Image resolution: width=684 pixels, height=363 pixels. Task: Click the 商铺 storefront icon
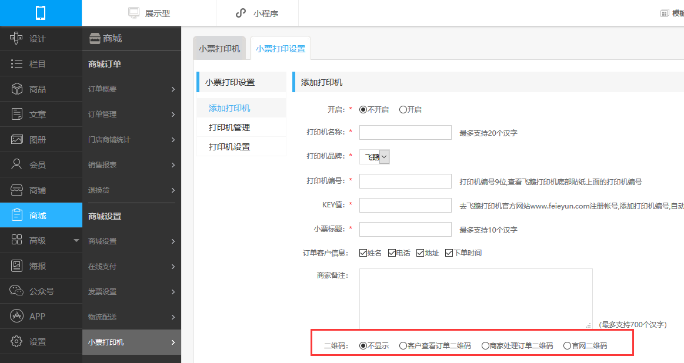click(16, 190)
